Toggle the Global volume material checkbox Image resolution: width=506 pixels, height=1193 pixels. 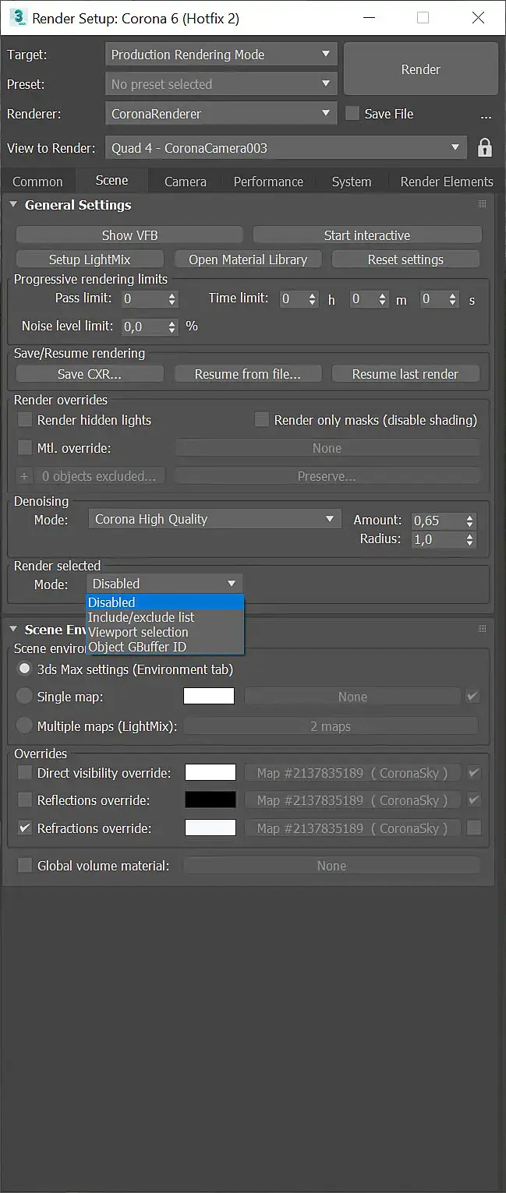pos(25,865)
